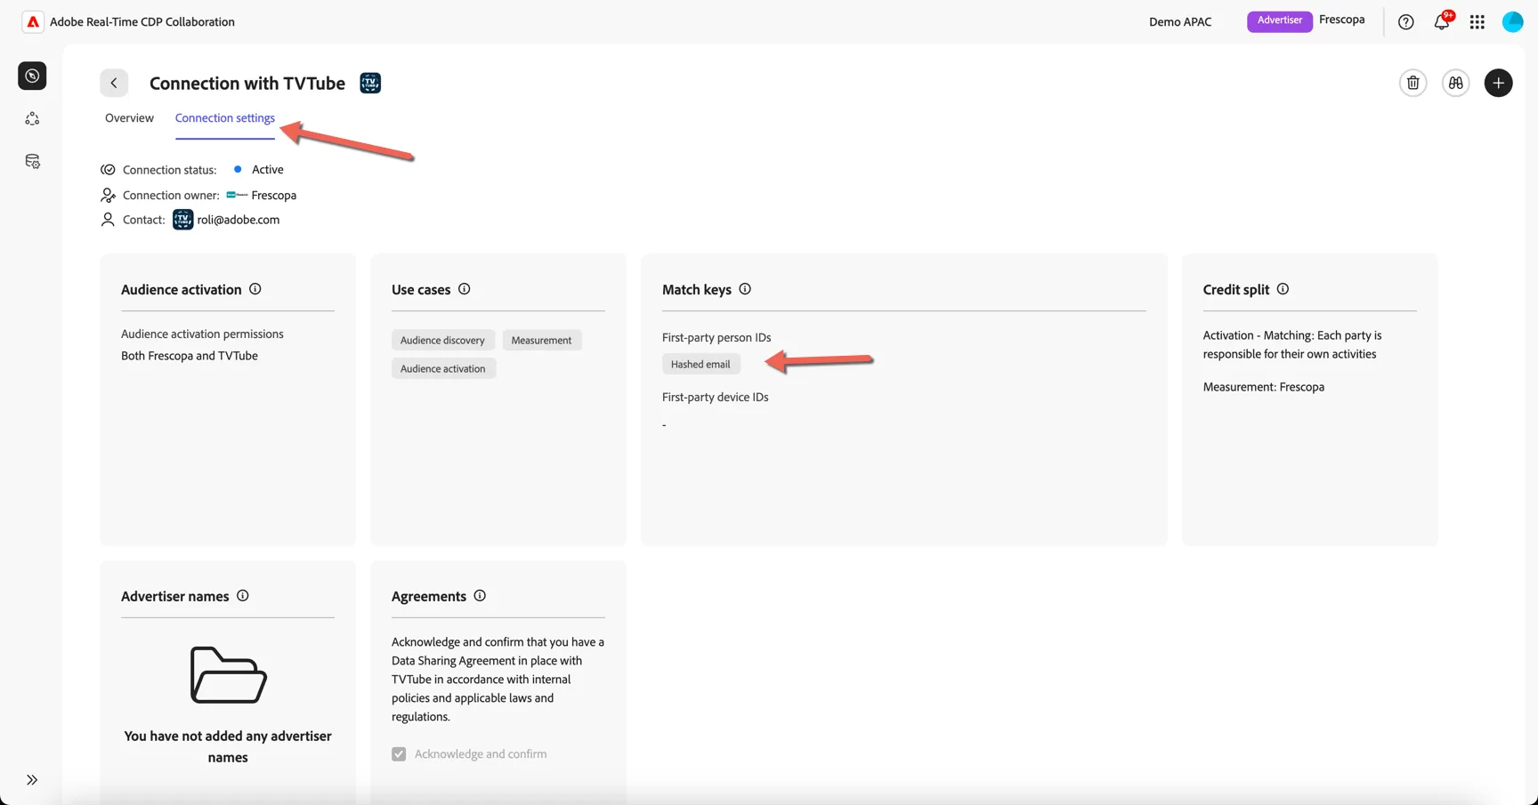
Task: Click 'First-party device IDs' label
Action: tap(716, 398)
